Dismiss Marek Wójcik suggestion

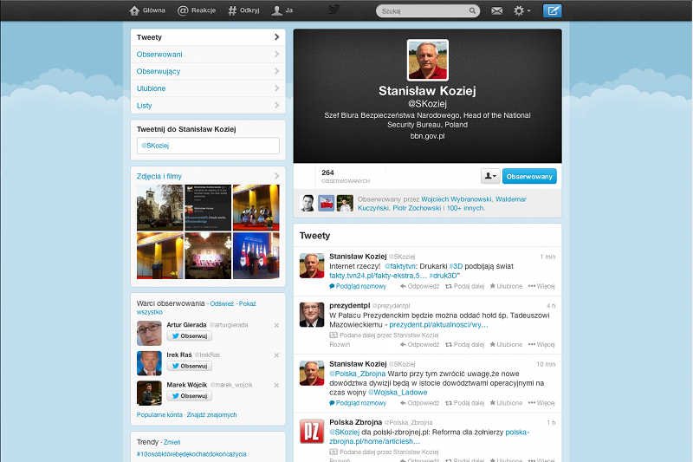[x=276, y=385]
